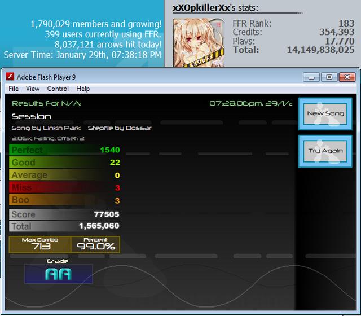Minimize the Flash Player window
The image size is (361, 316).
(311, 77)
